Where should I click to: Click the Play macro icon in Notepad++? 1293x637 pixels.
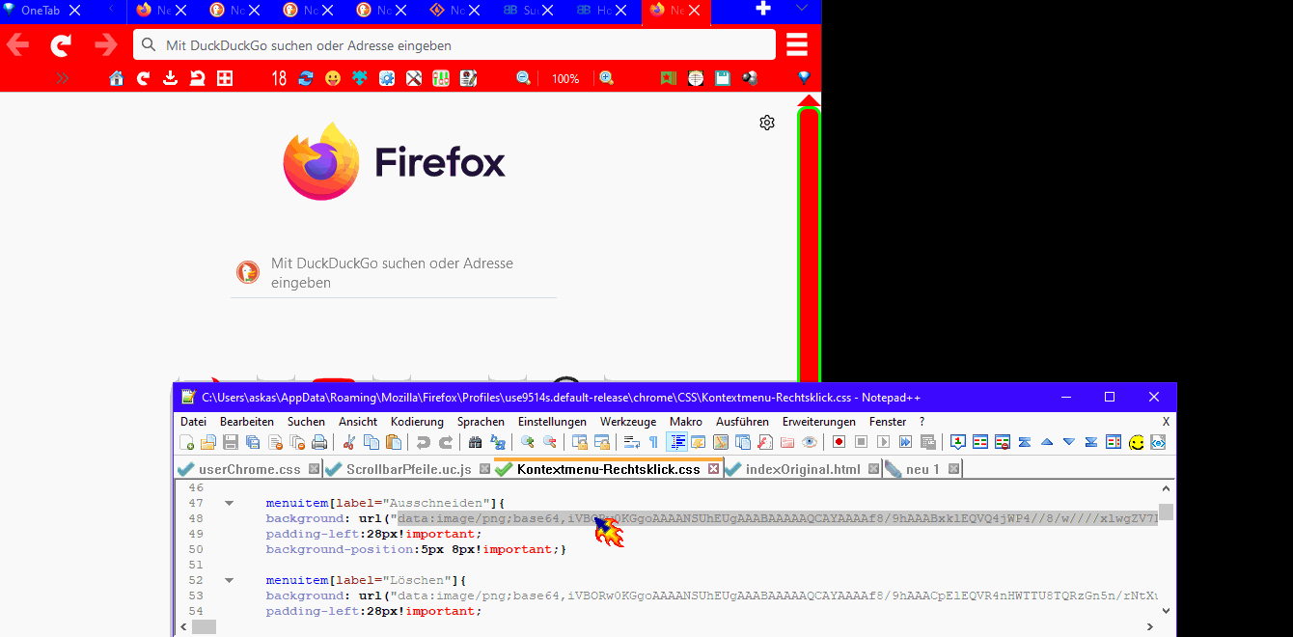tap(883, 442)
